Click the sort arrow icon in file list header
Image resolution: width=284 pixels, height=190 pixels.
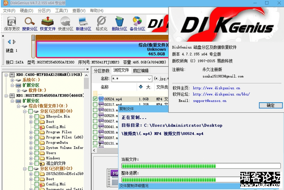(x=141, y=87)
